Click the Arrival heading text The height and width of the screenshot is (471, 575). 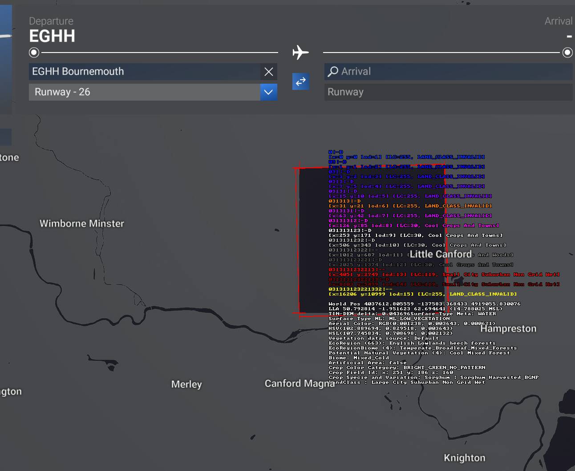point(558,21)
